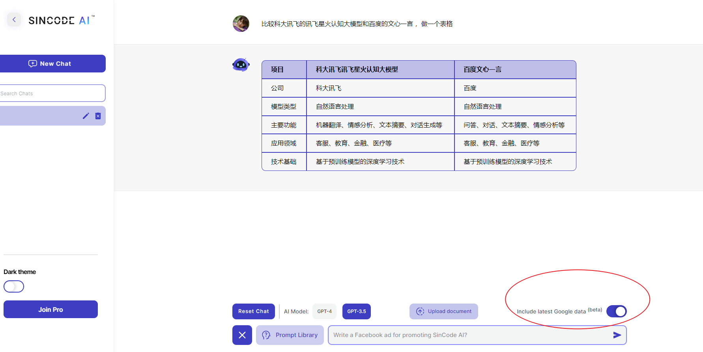Click the row label 应用领域

pos(284,143)
